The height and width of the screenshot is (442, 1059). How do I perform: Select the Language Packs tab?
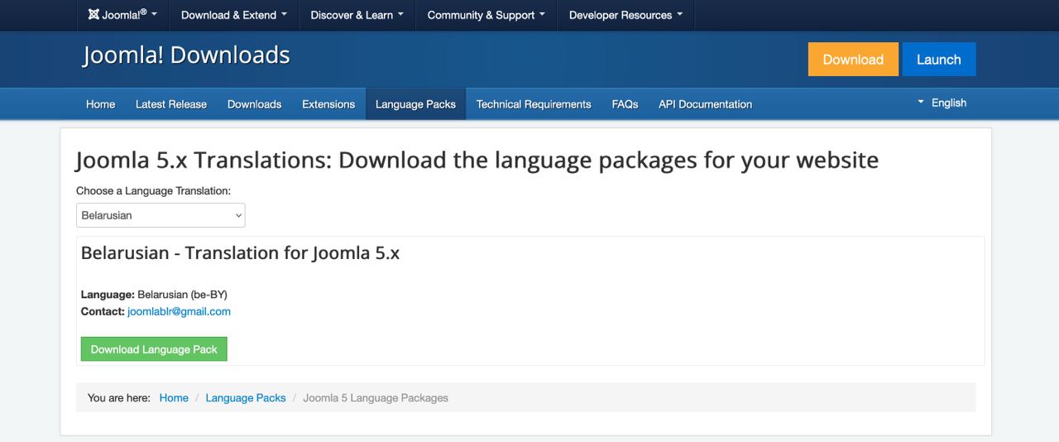click(x=415, y=104)
